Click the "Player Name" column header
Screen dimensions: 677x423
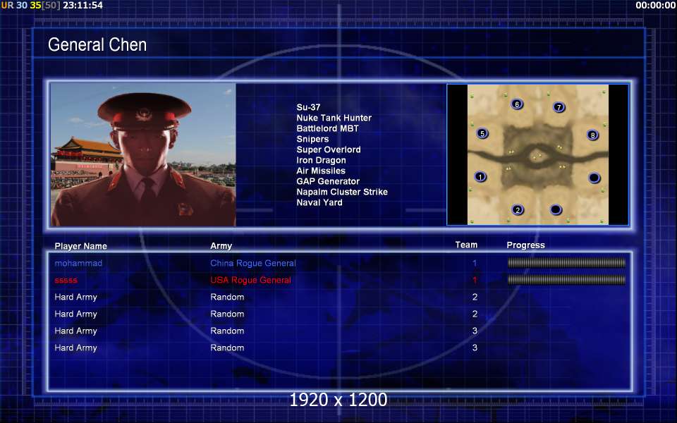80,246
